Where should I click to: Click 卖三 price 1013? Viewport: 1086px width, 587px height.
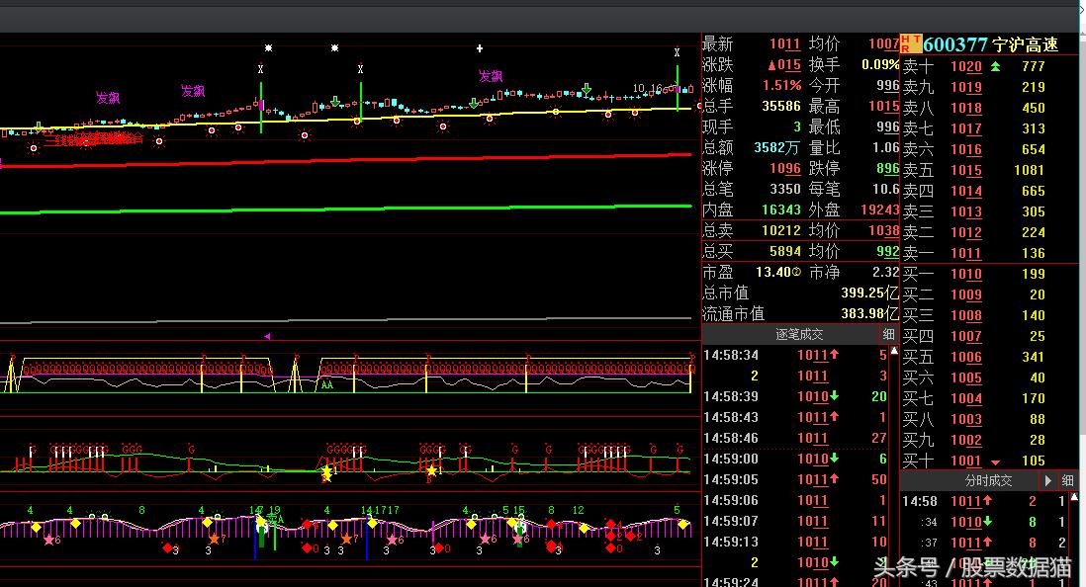click(x=966, y=211)
